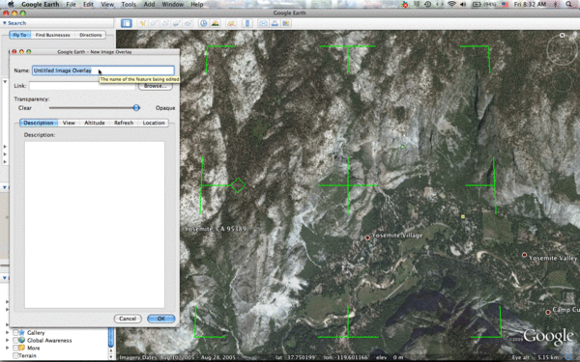Open the Tools menu
The image size is (580, 362).
point(129,5)
